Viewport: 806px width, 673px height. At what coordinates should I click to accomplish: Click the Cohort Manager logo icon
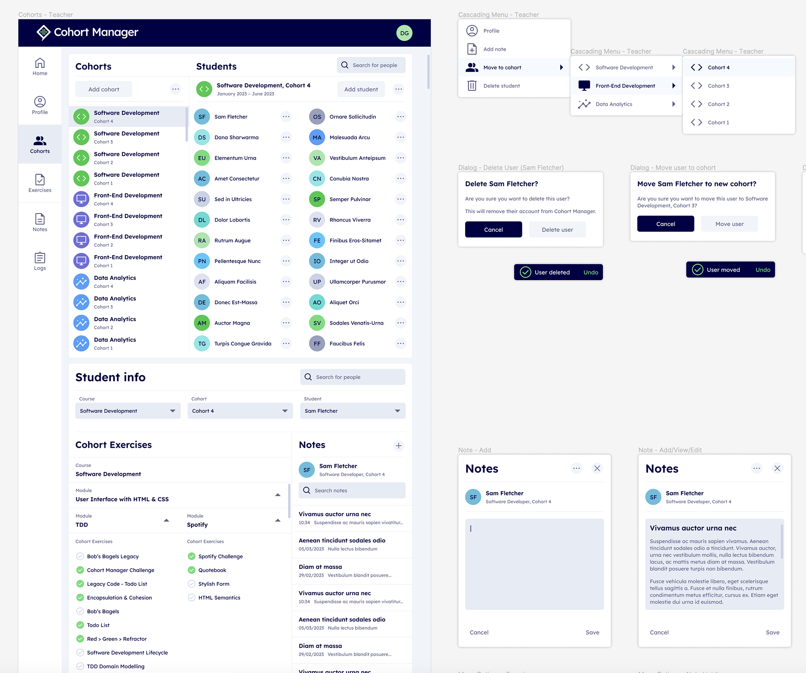pyautogui.click(x=44, y=32)
